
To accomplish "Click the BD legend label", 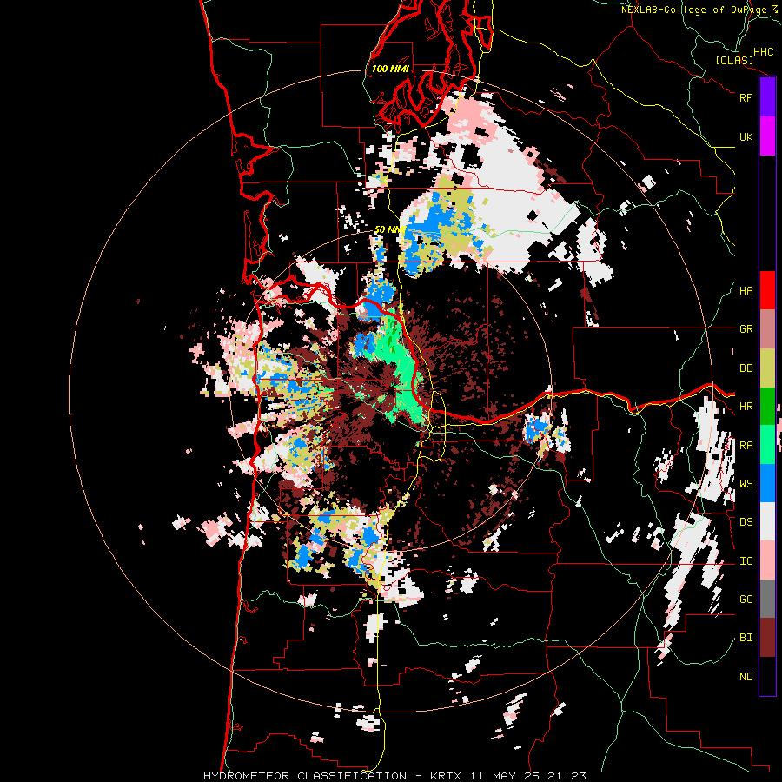I will pyautogui.click(x=746, y=368).
